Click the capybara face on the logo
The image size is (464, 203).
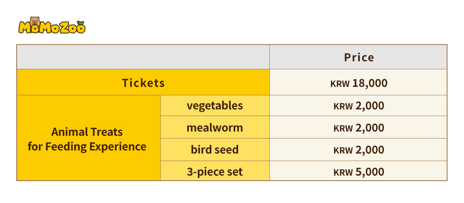(35, 21)
